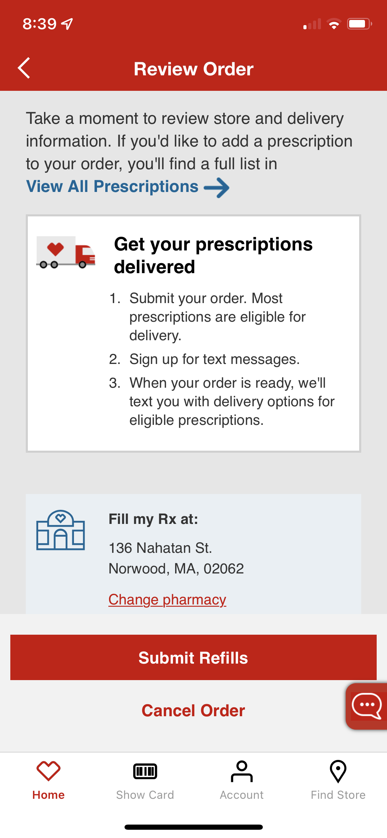Open the Find Store tab label

tap(338, 795)
